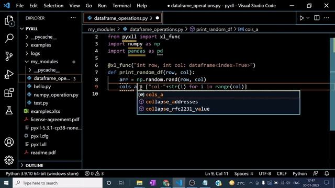The image size is (335, 188).
Task: Split the editor to the right
Action: [x=317, y=18]
